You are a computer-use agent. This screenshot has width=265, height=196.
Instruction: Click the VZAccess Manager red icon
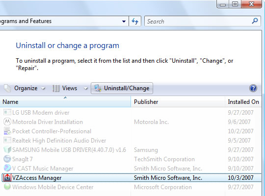click(x=7, y=177)
